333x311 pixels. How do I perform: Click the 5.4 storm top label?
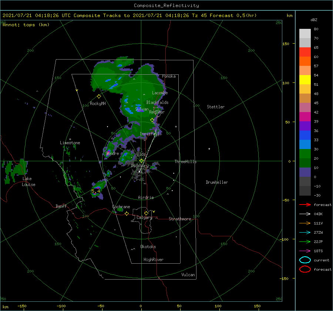pos(96,191)
